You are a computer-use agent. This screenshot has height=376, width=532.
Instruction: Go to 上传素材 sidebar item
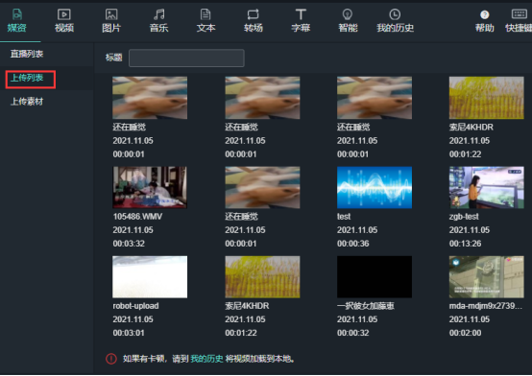(x=27, y=102)
